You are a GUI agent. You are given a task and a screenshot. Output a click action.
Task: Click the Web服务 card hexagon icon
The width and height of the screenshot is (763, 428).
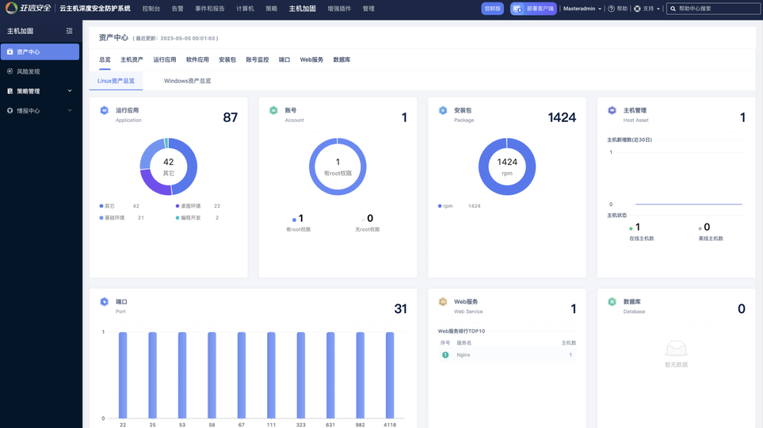coord(443,302)
